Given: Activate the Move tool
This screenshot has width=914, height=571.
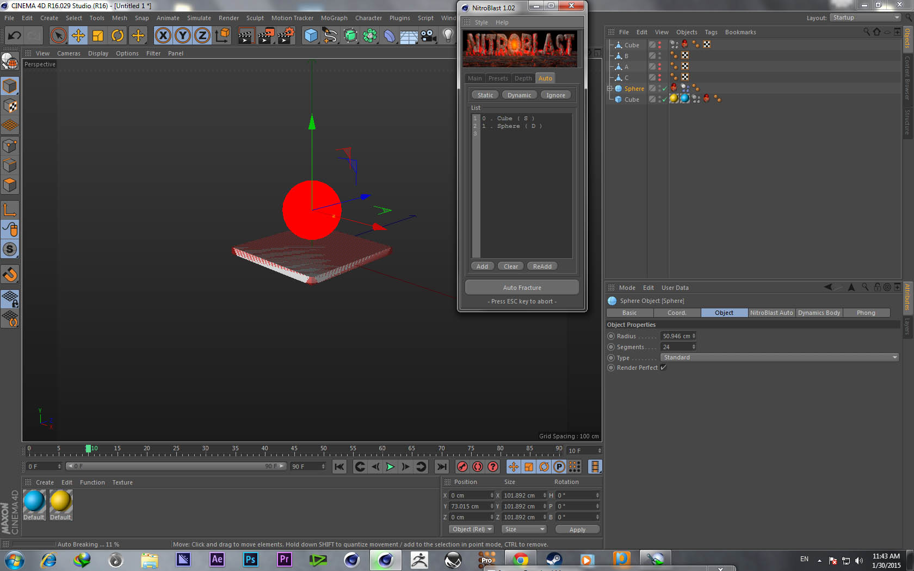Looking at the screenshot, I should point(78,36).
